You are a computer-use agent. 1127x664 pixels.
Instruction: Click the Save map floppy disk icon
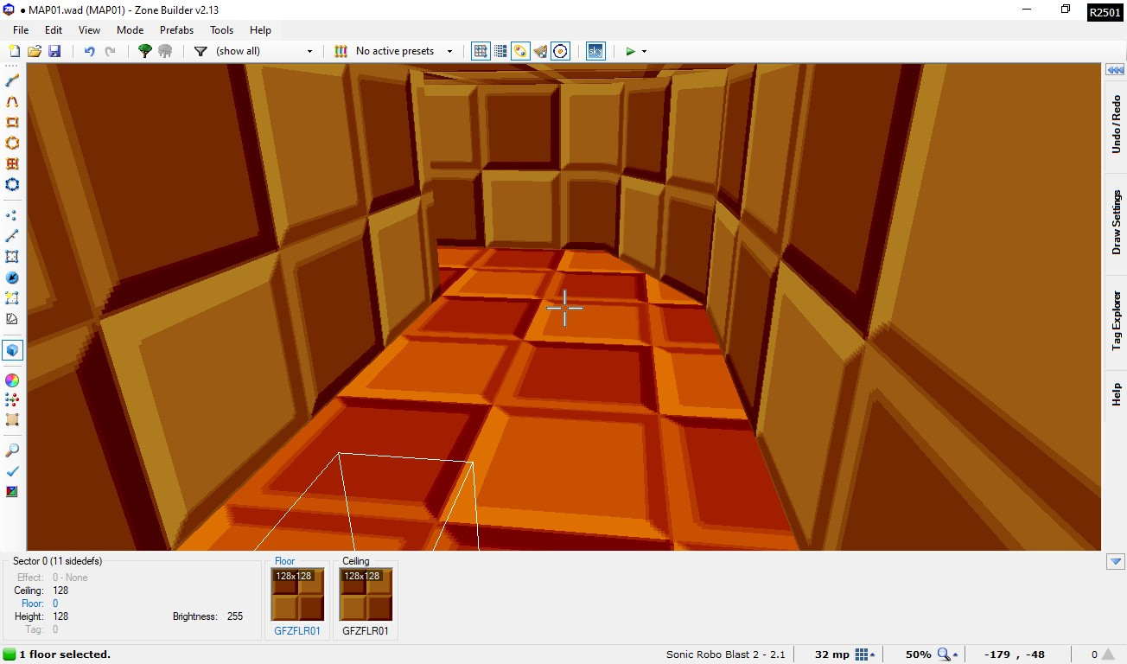[x=54, y=51]
